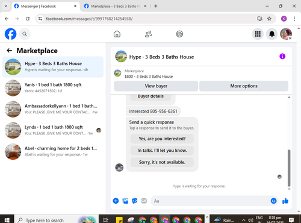Go to the Facebook Home icon
Image resolution: width=301 pixels, height=223 pixels.
click(117, 34)
